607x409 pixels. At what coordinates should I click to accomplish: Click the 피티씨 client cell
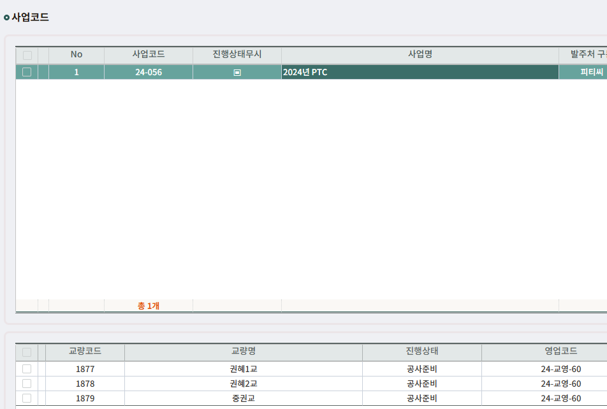point(583,73)
